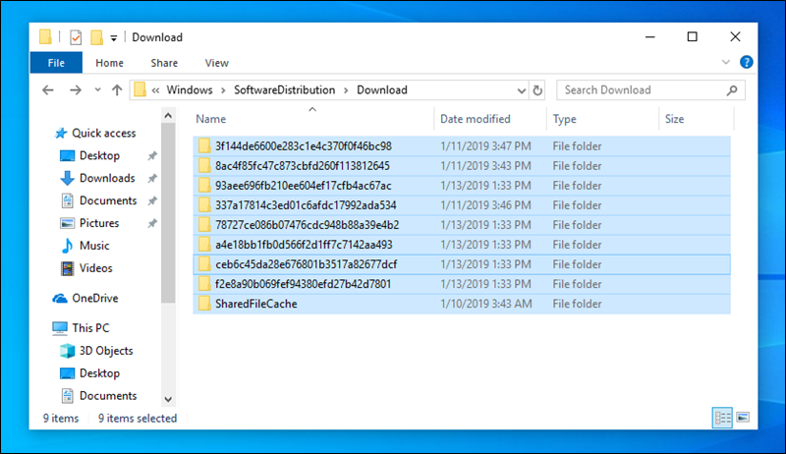786x454 pixels.
Task: Open Help with the question mark icon
Action: click(x=747, y=62)
